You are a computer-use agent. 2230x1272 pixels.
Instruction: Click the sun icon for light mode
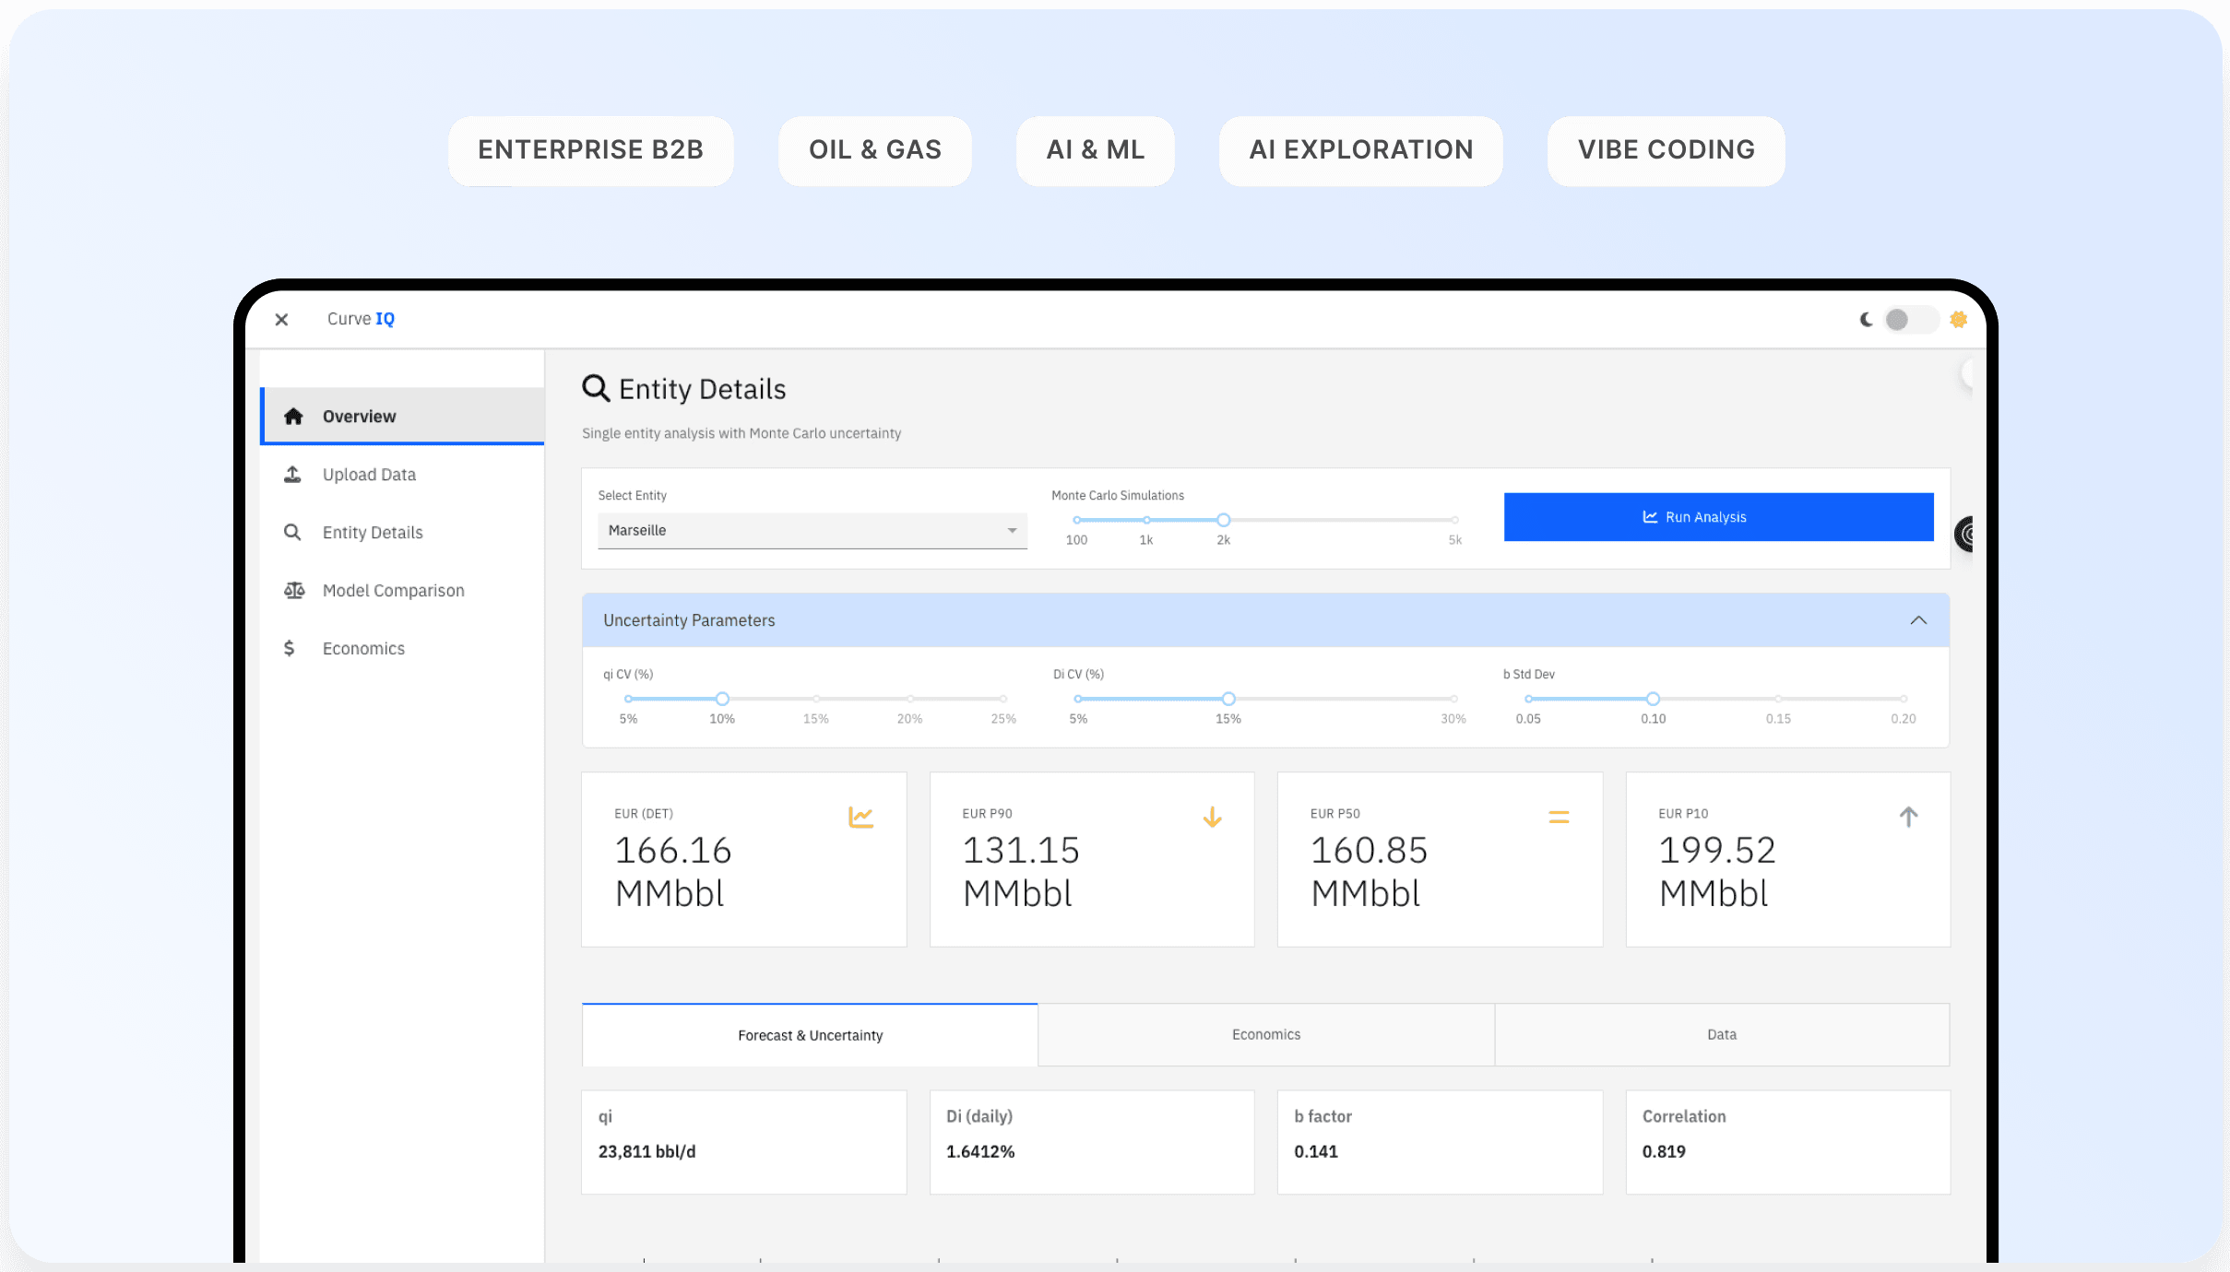(1958, 319)
